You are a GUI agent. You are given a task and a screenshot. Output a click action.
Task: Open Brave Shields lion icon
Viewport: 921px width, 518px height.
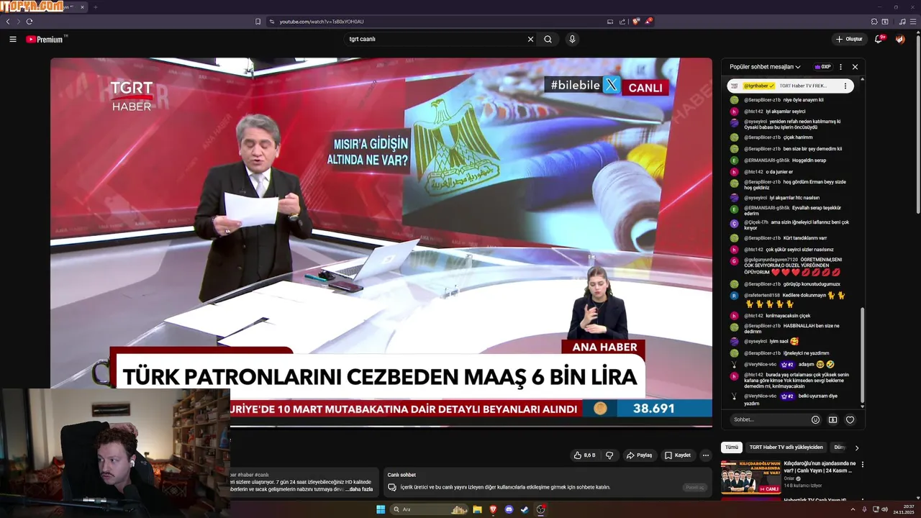(x=635, y=22)
